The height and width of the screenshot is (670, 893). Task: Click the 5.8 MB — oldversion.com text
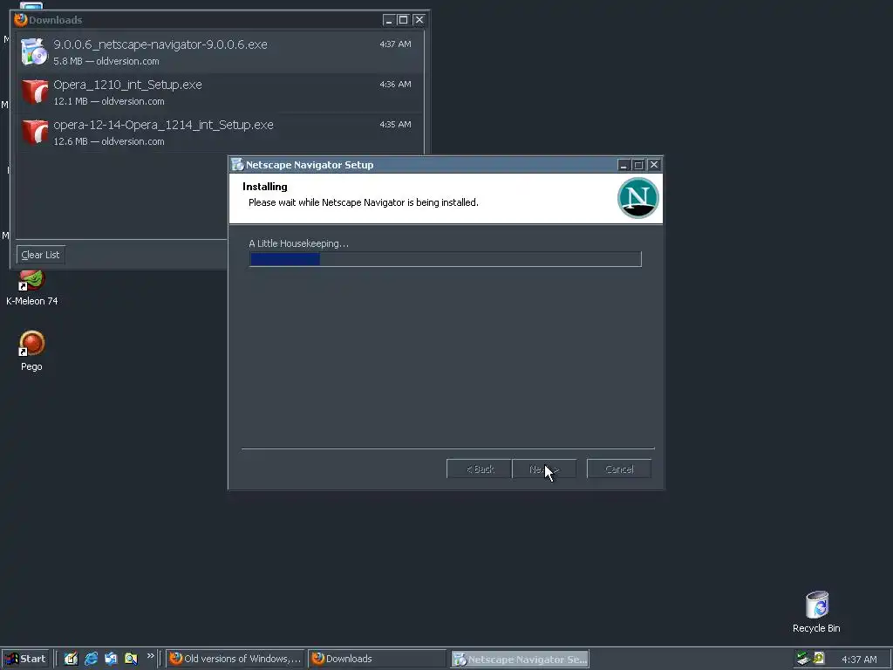pos(106,61)
